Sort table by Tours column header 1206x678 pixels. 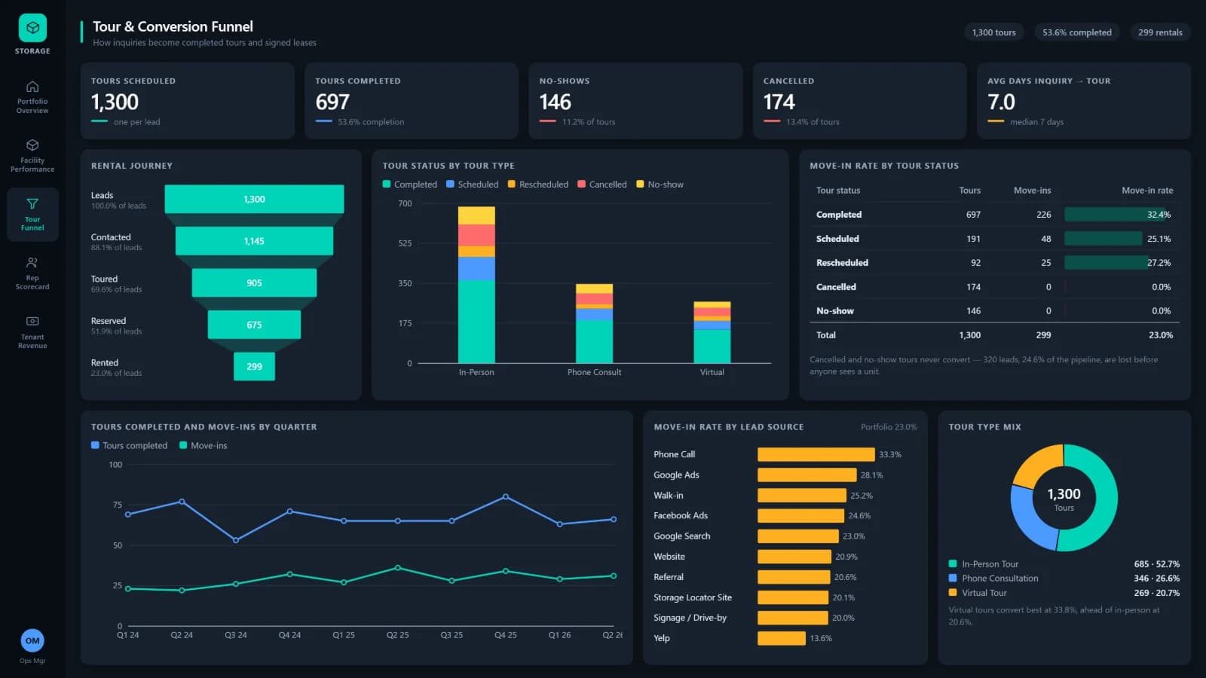[x=969, y=191]
